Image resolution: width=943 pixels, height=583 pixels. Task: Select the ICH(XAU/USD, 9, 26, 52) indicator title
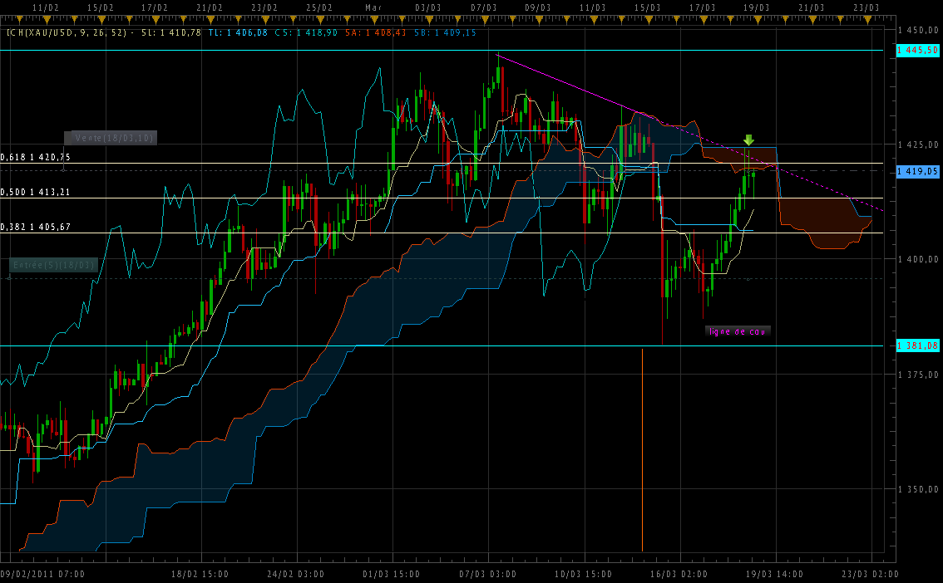pyautogui.click(x=66, y=33)
